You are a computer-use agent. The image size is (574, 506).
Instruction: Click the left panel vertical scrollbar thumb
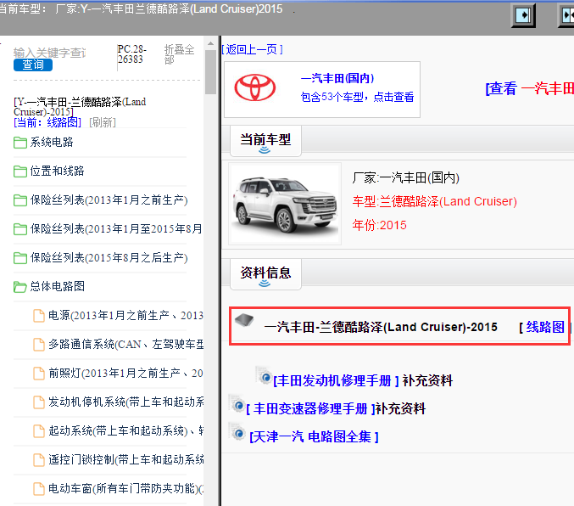(x=210, y=72)
